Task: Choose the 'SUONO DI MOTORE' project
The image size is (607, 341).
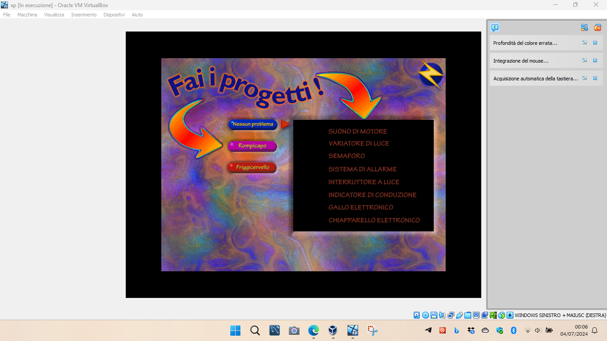Action: (x=358, y=131)
